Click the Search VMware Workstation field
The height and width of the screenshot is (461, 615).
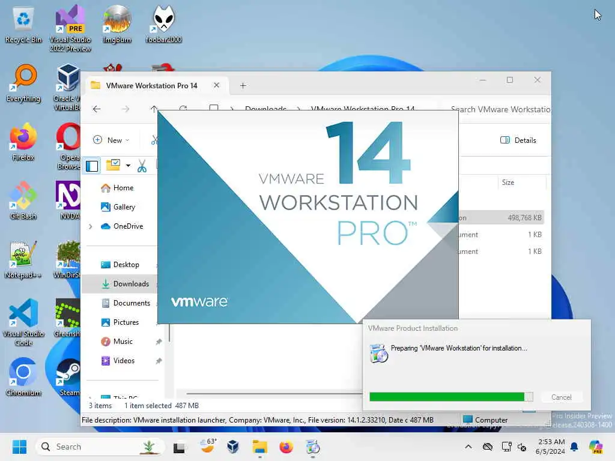500,109
